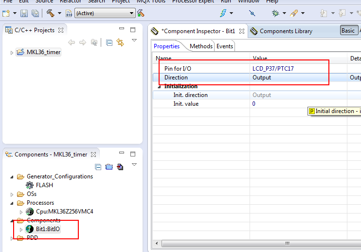Save the current file with floppy icon
This screenshot has width=361, height=252.
point(24,13)
